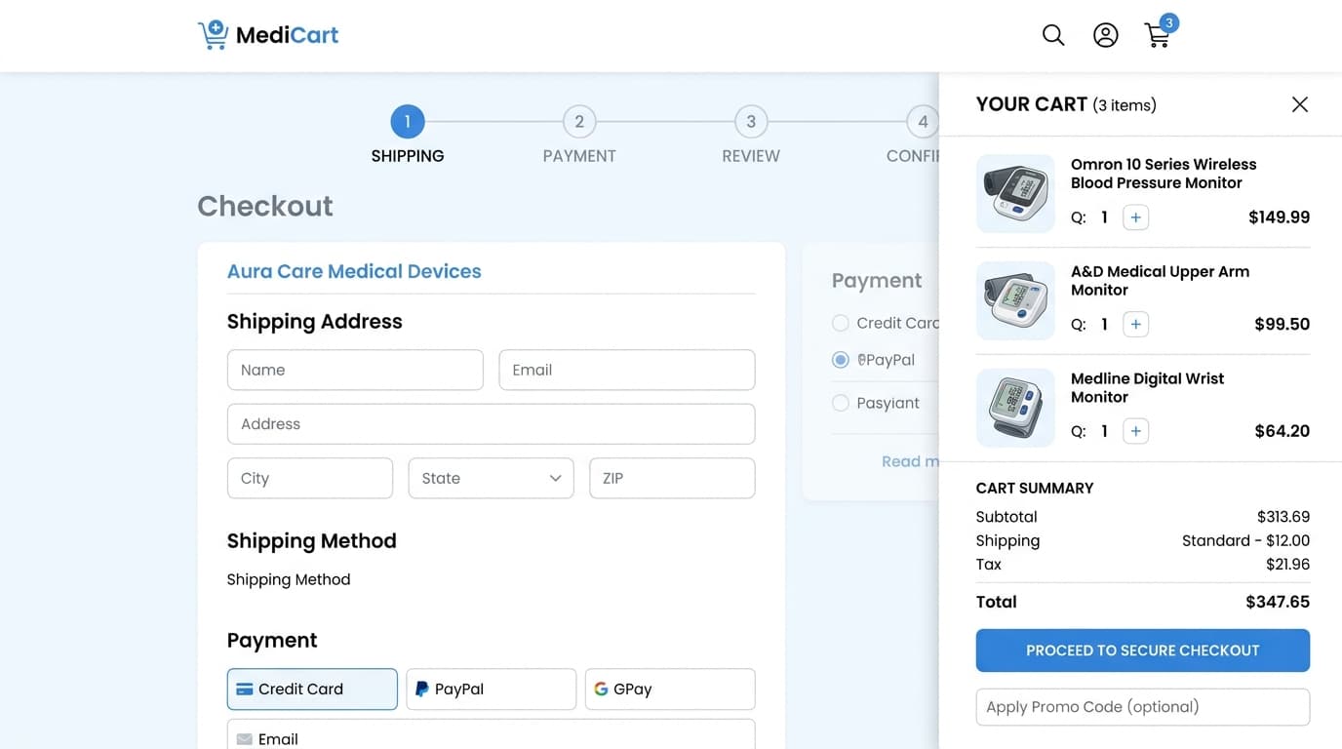Select the Pasyiant radio option
Screen dimensions: 1342x749
tap(840, 403)
